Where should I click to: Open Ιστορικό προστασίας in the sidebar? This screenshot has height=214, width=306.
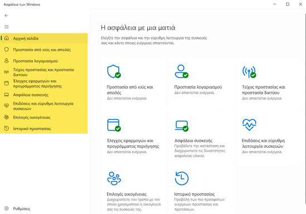click(x=44, y=129)
